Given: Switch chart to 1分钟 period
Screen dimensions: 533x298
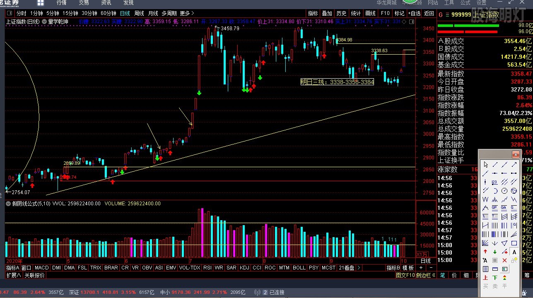Looking at the screenshot, I should pos(36,13).
